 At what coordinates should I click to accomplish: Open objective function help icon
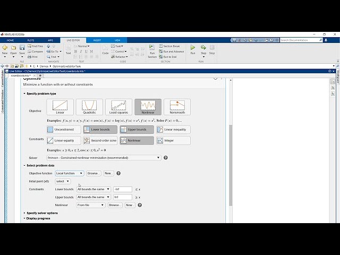click(x=118, y=173)
